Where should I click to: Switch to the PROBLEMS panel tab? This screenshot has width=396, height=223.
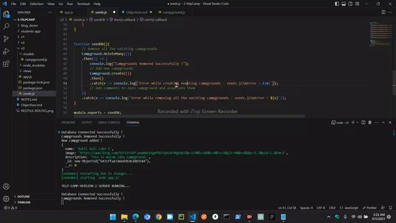[x=68, y=123]
